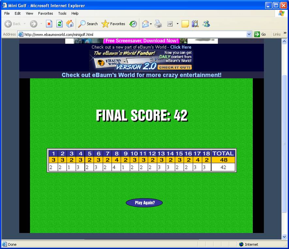
Task: Go to the Home page icon
Action: pos(70,24)
